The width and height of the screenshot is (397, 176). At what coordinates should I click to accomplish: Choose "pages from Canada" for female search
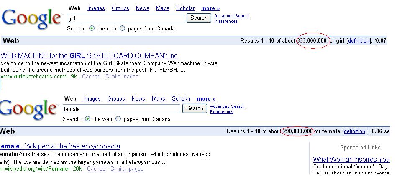pyautogui.click(x=118, y=119)
